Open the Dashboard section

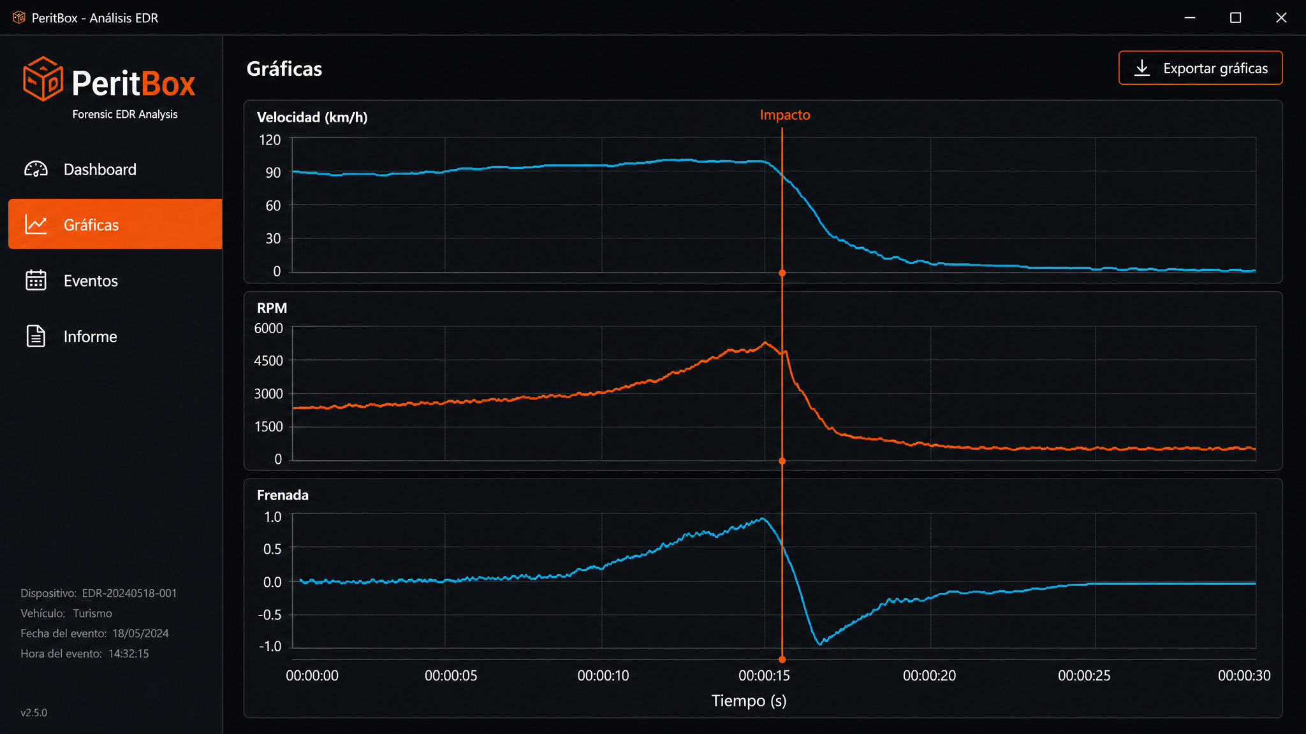(x=115, y=169)
